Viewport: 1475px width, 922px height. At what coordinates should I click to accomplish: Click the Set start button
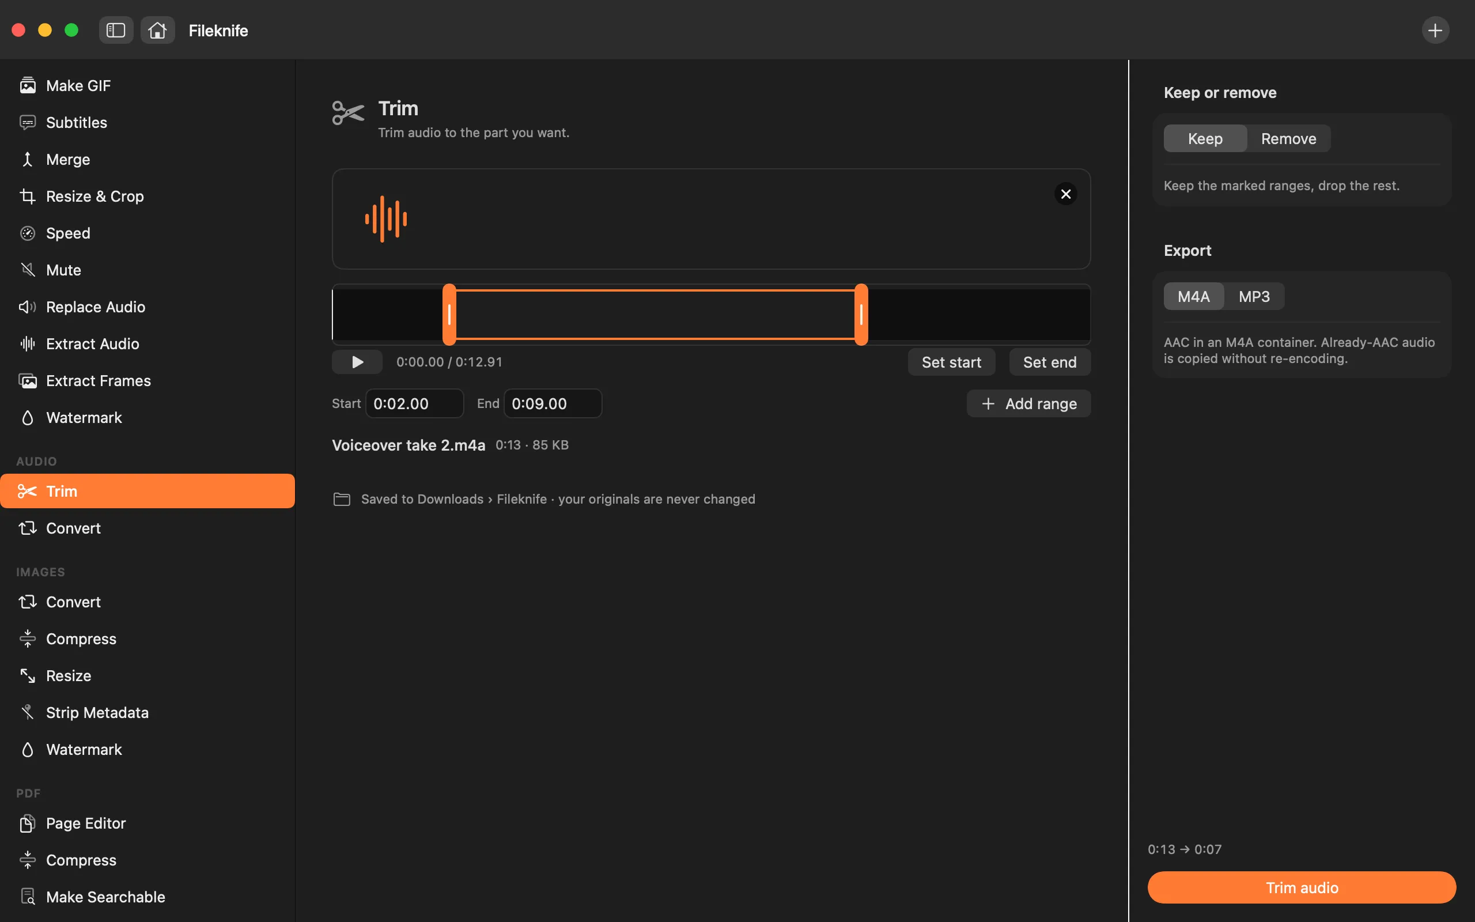coord(951,362)
